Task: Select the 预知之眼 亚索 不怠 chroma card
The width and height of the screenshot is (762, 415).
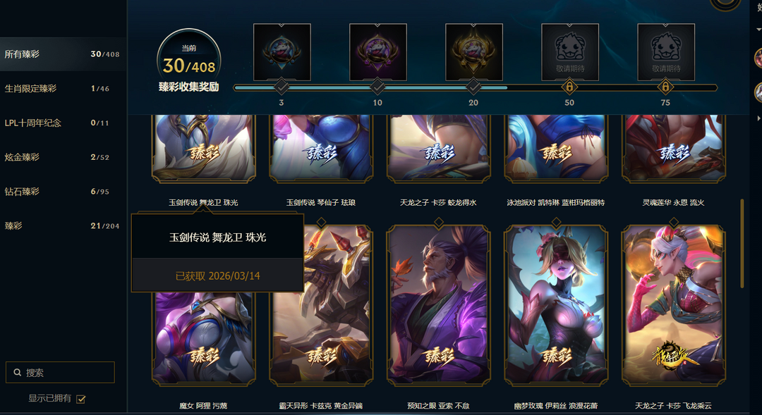Action: [x=438, y=306]
